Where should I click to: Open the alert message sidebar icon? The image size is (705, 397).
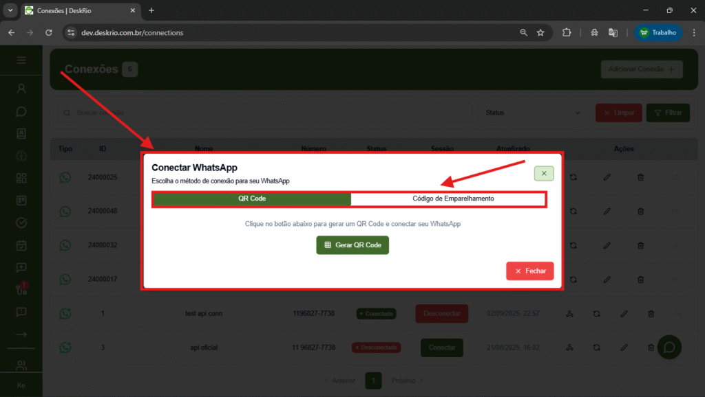(x=21, y=313)
